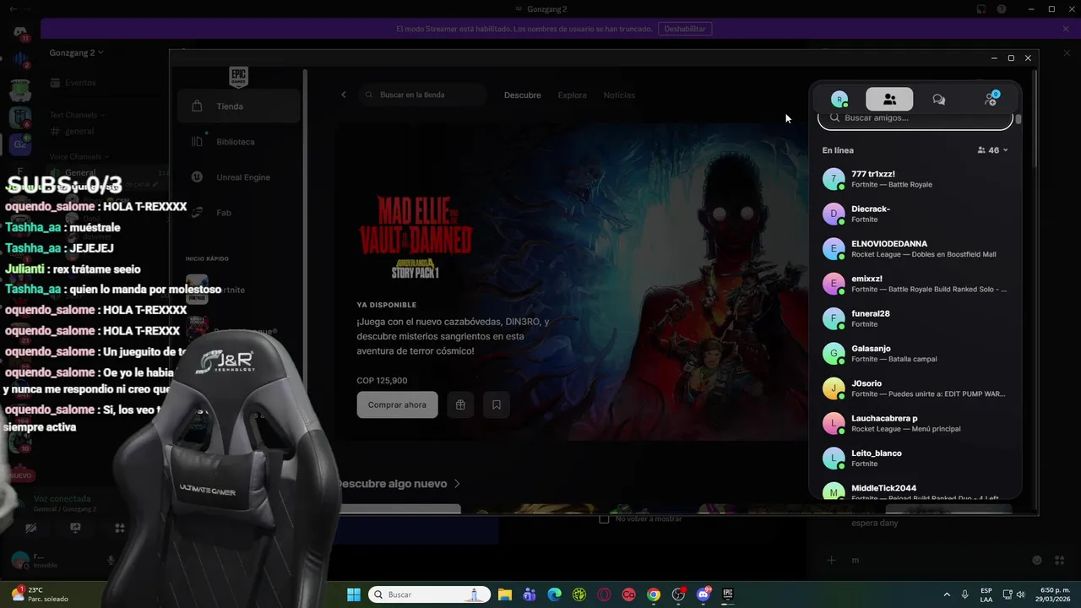This screenshot has height=608, width=1081.
Task: Select friend 'Lauchacabrera p'
Action: (x=915, y=423)
